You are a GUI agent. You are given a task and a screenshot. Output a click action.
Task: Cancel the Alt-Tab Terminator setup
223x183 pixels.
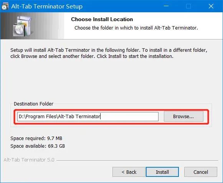(x=201, y=172)
